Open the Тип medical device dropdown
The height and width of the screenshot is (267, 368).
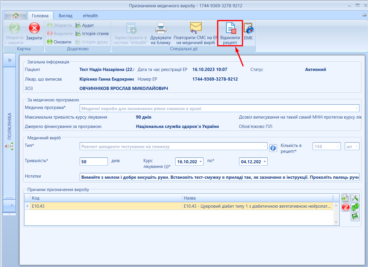pyautogui.click(x=264, y=146)
